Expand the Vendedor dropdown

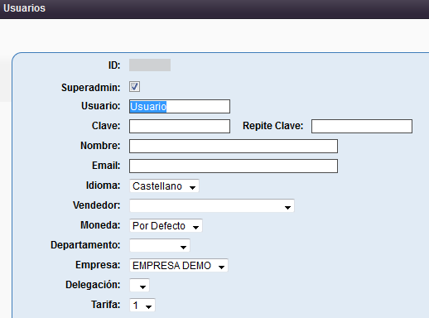point(212,205)
